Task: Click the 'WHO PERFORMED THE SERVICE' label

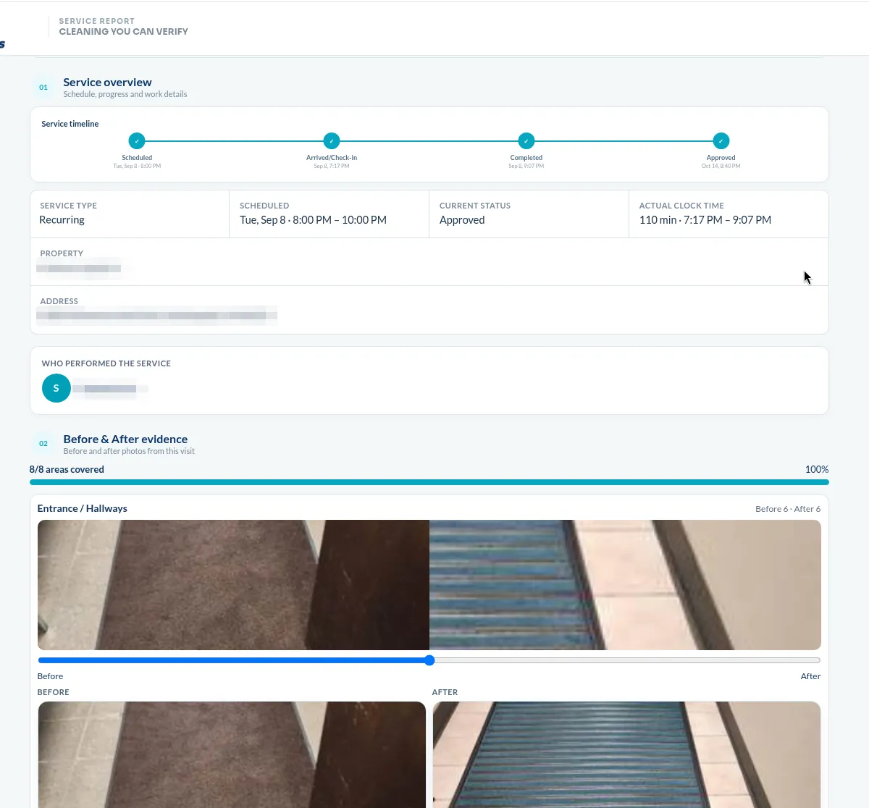Action: (106, 363)
